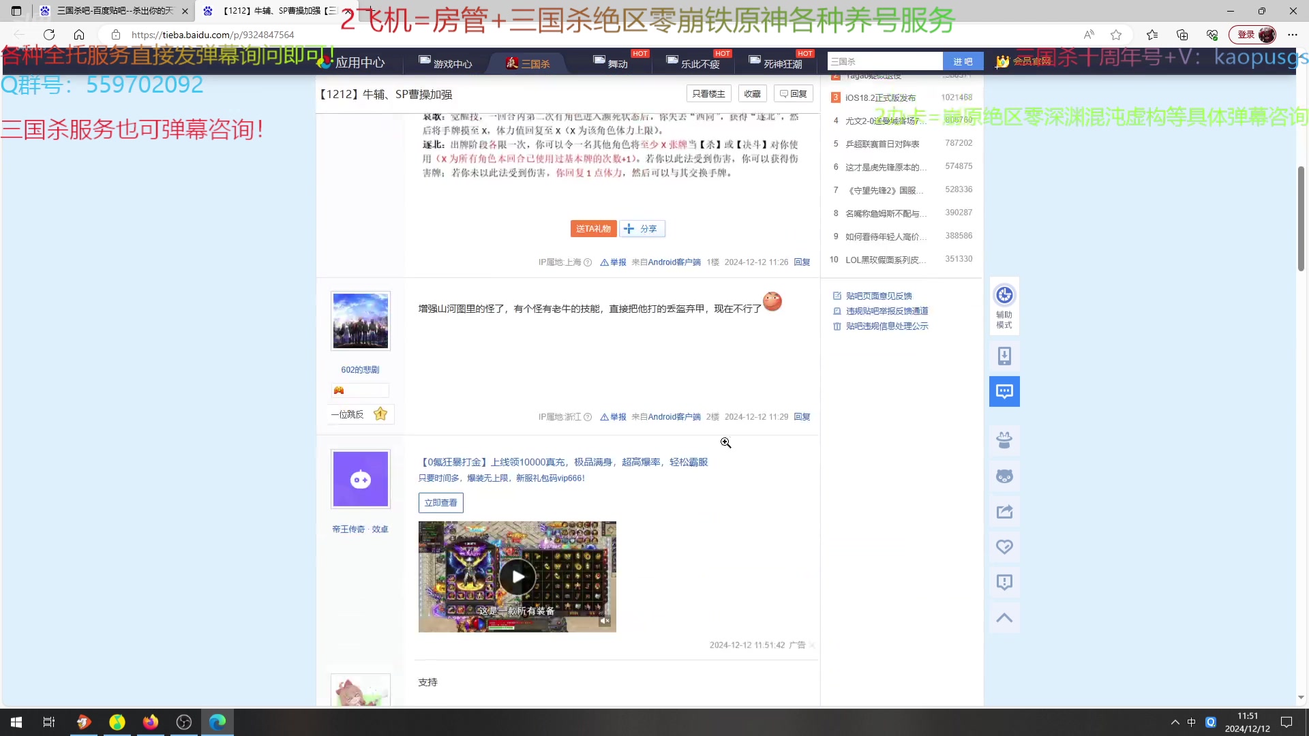The image size is (1309, 736).
Task: Open OBS Studio from the taskbar
Action: tap(184, 722)
